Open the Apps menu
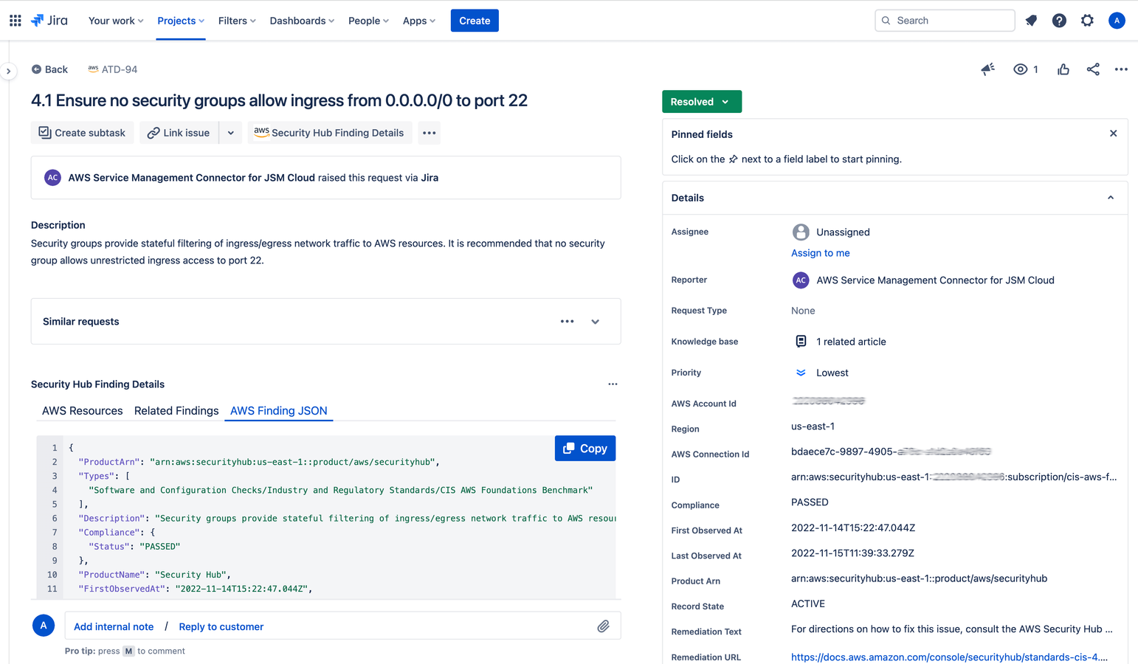This screenshot has width=1138, height=664. [419, 21]
